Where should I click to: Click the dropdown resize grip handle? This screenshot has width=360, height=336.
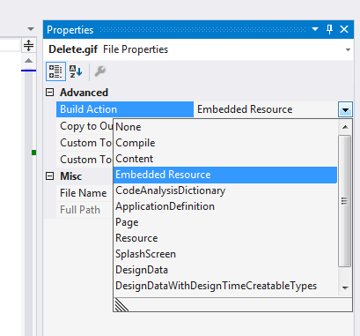click(x=121, y=305)
